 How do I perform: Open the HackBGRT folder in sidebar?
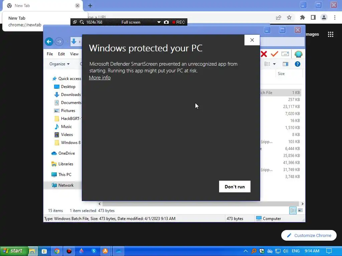pyautogui.click(x=67, y=119)
